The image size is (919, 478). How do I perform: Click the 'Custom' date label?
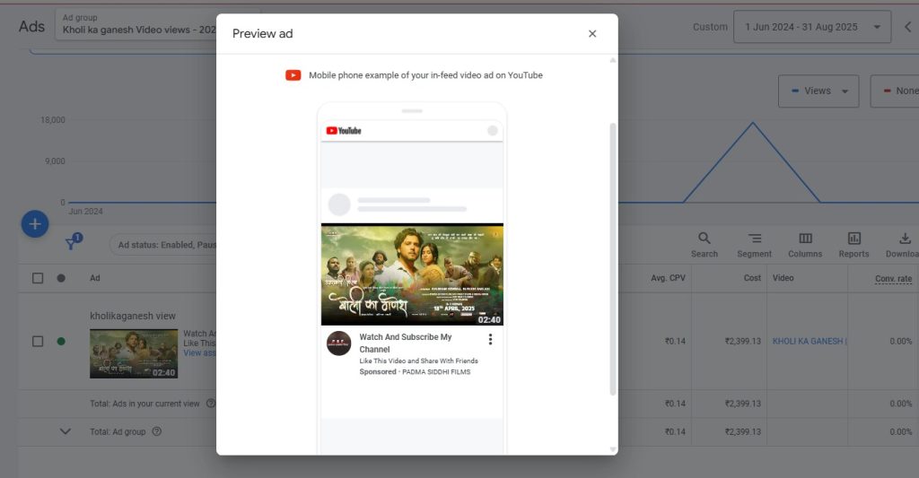(710, 27)
